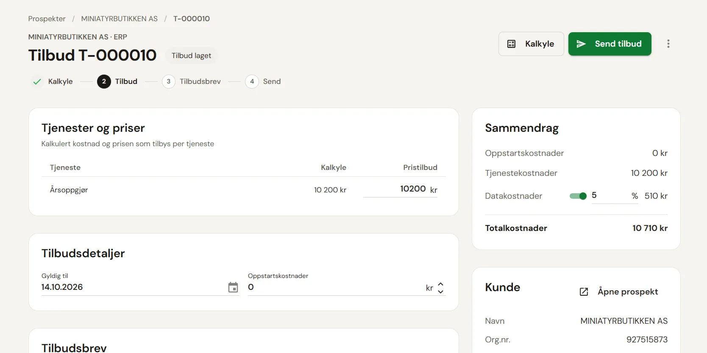Select the Årsoppgjør service row name

click(x=69, y=190)
